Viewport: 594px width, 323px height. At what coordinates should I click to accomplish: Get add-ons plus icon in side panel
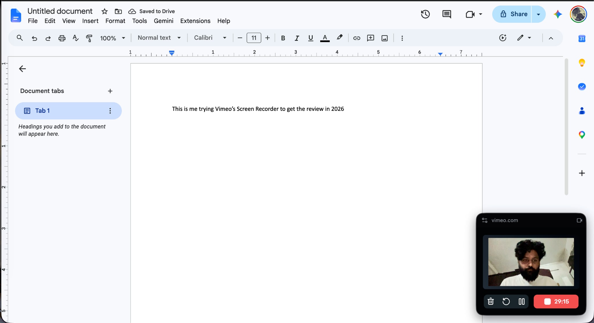coord(582,173)
